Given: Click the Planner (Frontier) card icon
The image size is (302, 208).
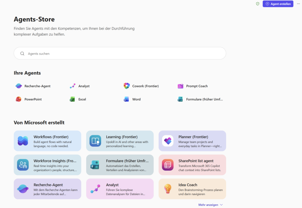Looking at the screenshot, I should (x=168, y=141).
